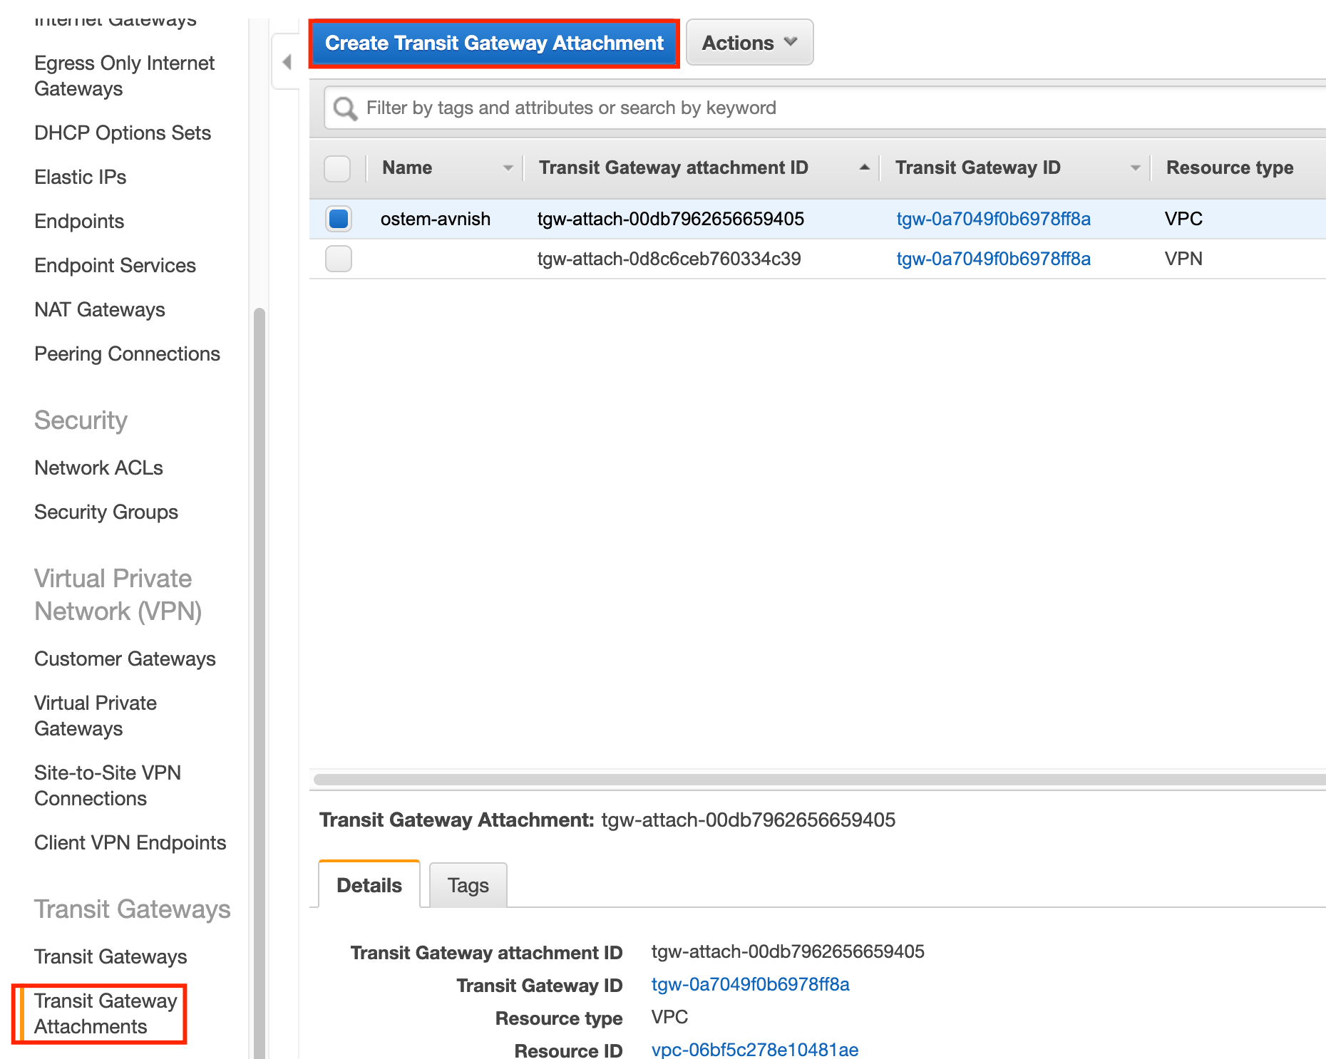Click Transit Gateway ID link in VPN row
Viewport: 1326px width, 1059px height.
[993, 259]
